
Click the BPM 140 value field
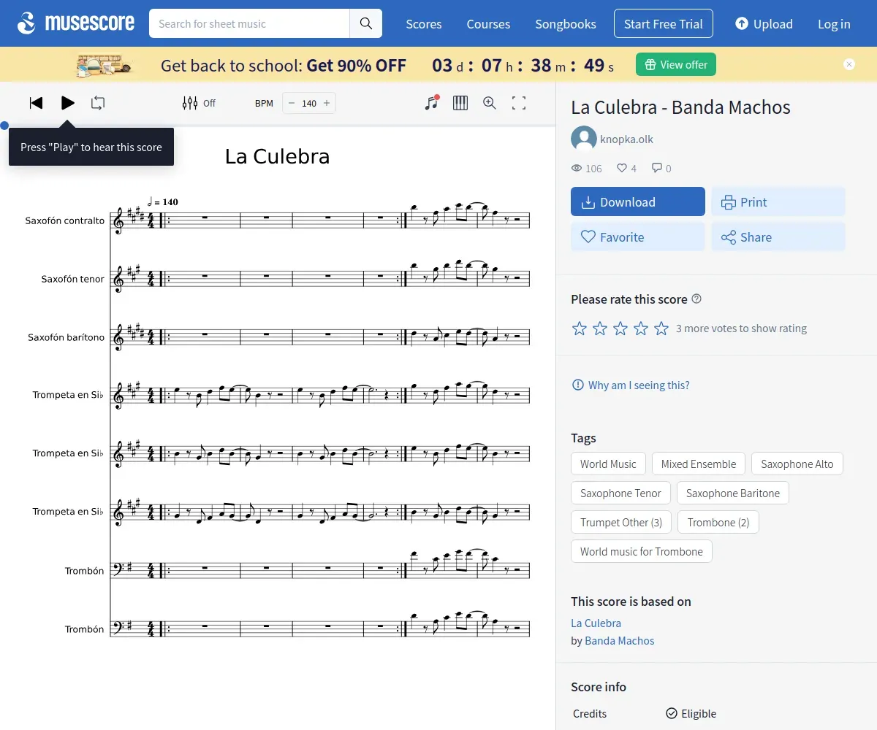[x=309, y=103]
